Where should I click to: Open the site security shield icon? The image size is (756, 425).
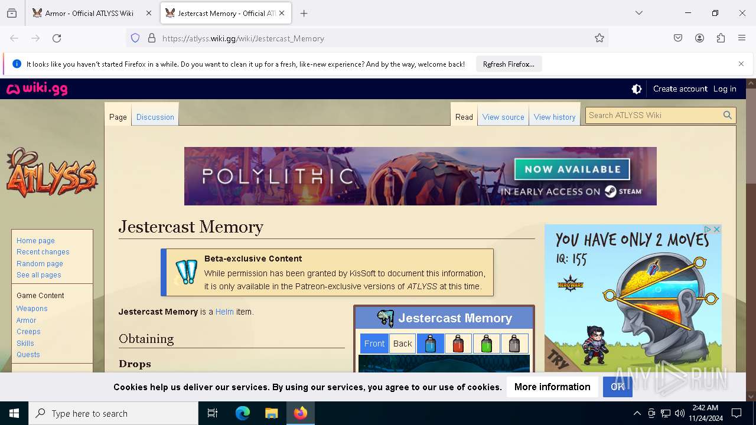pyautogui.click(x=135, y=38)
